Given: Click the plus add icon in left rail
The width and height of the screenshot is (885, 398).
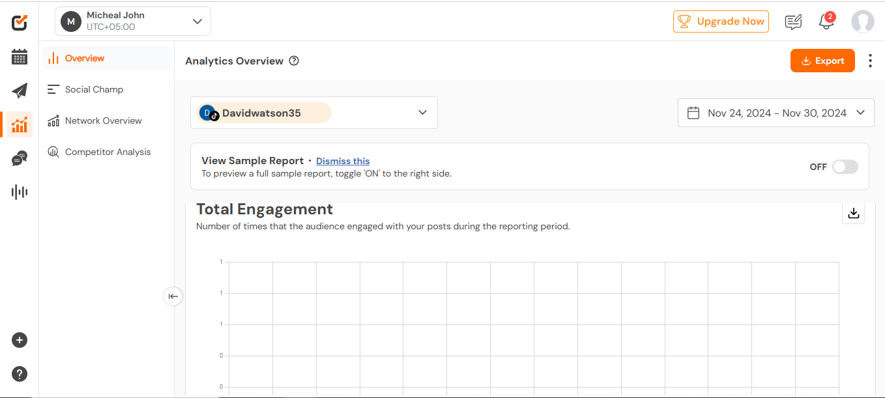Looking at the screenshot, I should click(x=20, y=340).
